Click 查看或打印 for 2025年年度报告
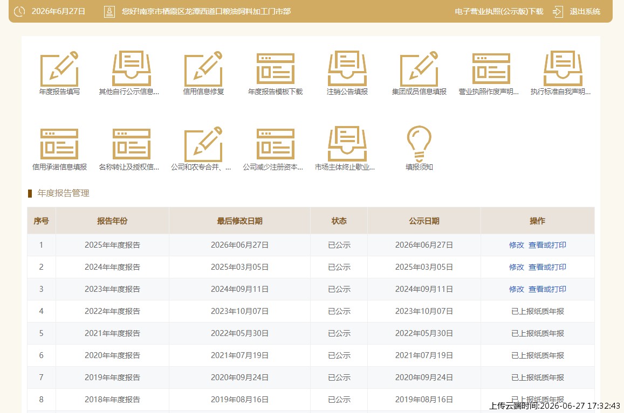Image resolution: width=624 pixels, height=413 pixels. point(547,245)
